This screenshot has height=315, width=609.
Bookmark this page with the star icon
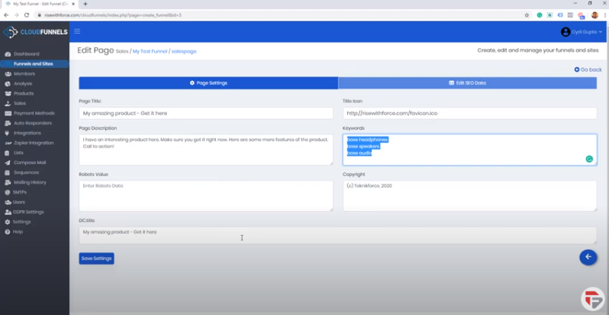point(527,14)
